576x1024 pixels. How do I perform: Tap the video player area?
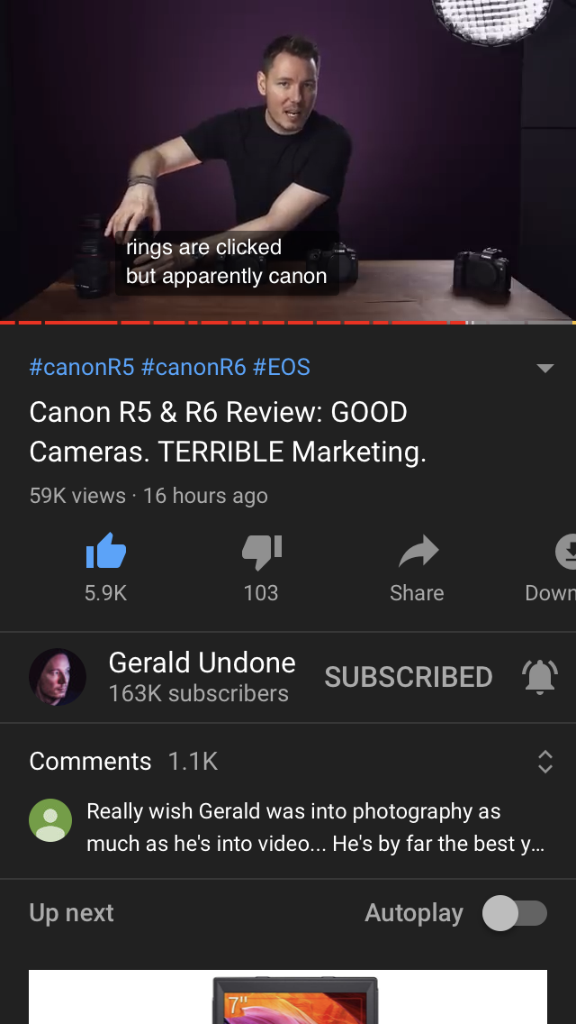(288, 160)
